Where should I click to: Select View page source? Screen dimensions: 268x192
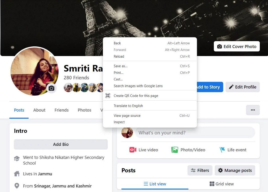tap(150, 116)
